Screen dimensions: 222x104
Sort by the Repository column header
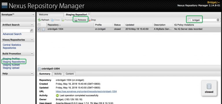[70, 25]
